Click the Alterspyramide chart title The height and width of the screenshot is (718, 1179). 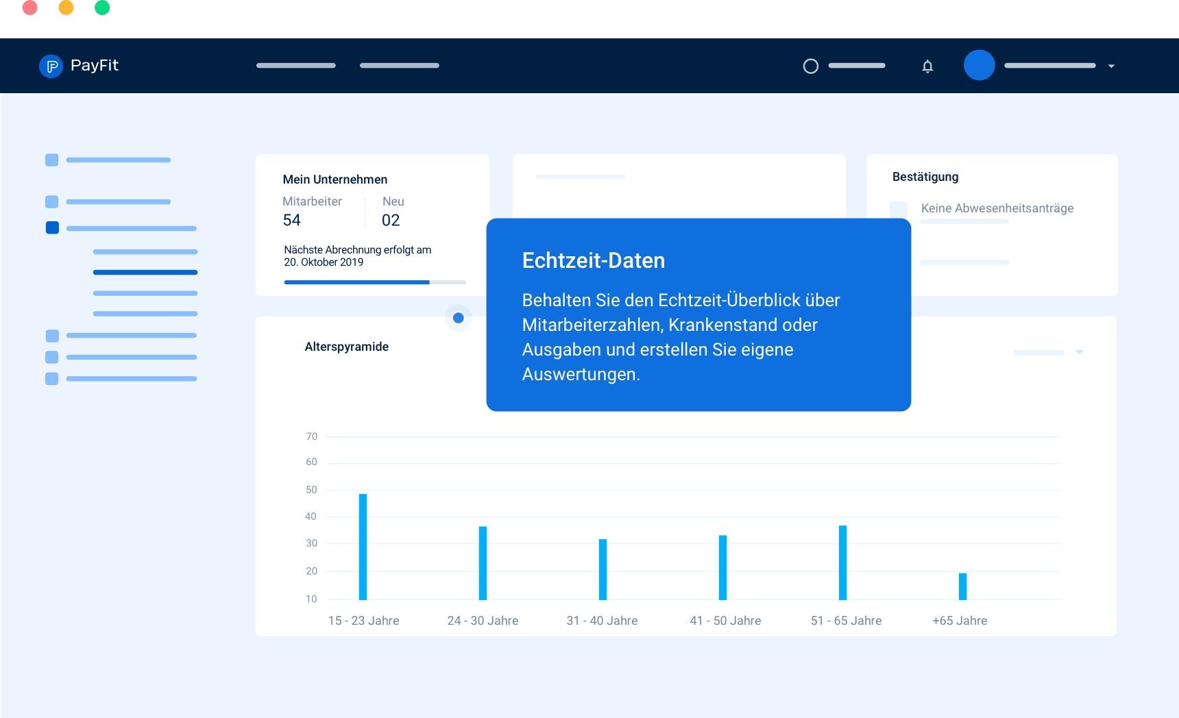(347, 347)
